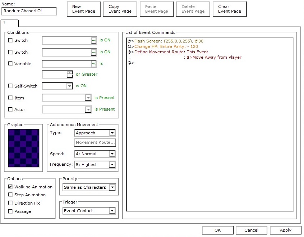Expand the Item is Present dropdown
Image resolution: width=304 pixels, height=237 pixels.
(x=88, y=98)
